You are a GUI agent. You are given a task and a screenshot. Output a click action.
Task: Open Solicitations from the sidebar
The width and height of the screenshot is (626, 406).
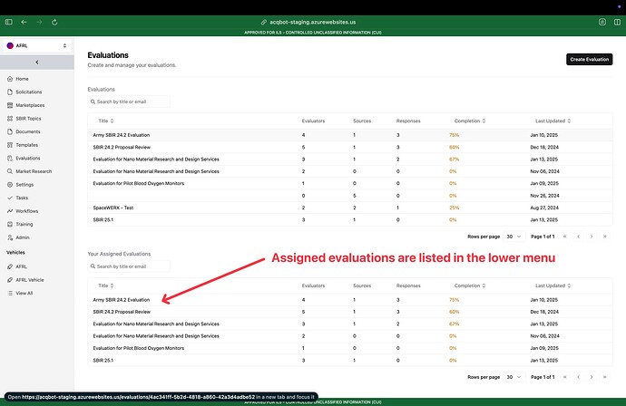pyautogui.click(x=29, y=92)
